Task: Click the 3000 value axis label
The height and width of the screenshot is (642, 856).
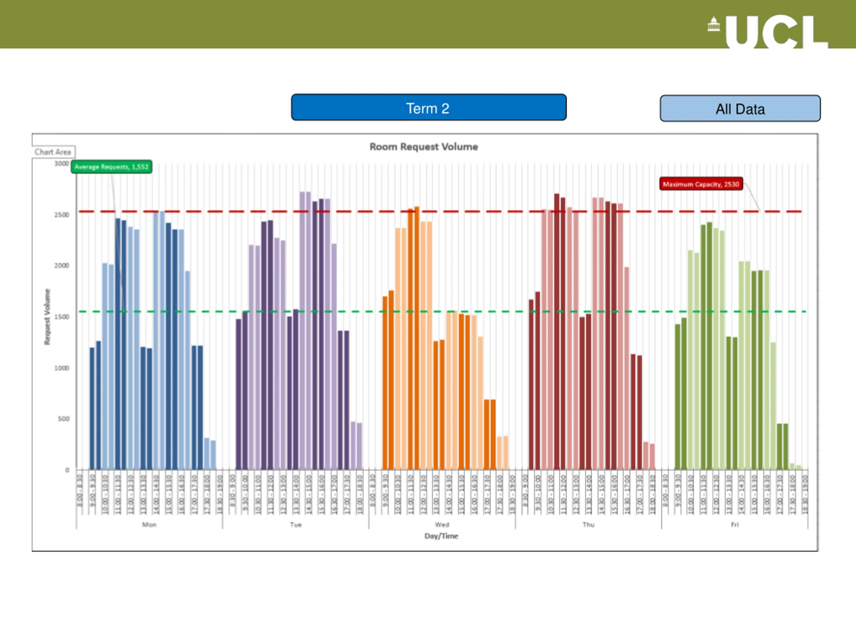Action: coord(62,164)
